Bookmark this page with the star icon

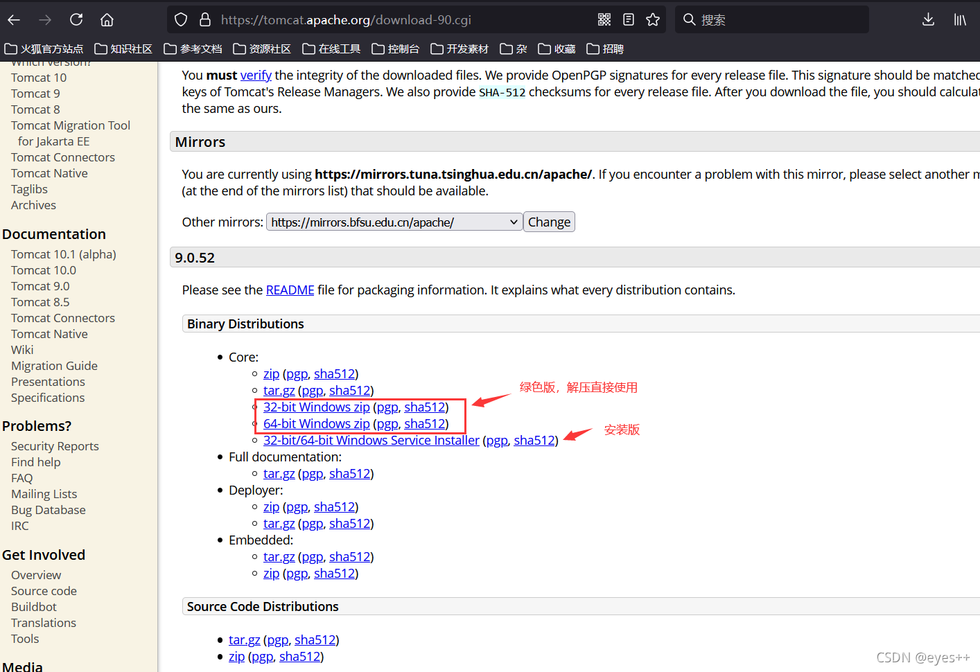[653, 19]
